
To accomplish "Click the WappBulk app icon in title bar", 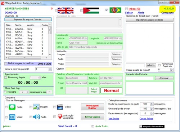I will point(3,3).
